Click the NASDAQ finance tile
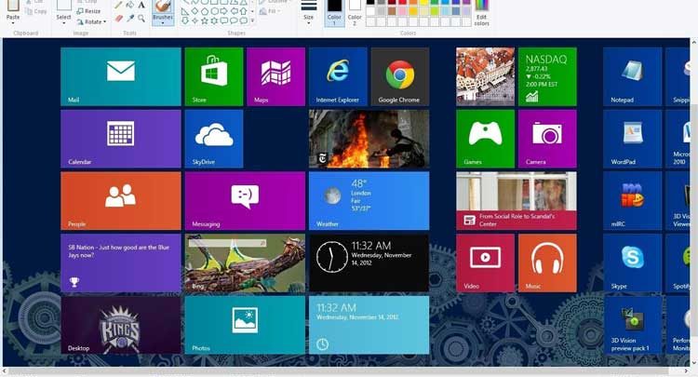698x377 pixels. pyautogui.click(x=547, y=76)
